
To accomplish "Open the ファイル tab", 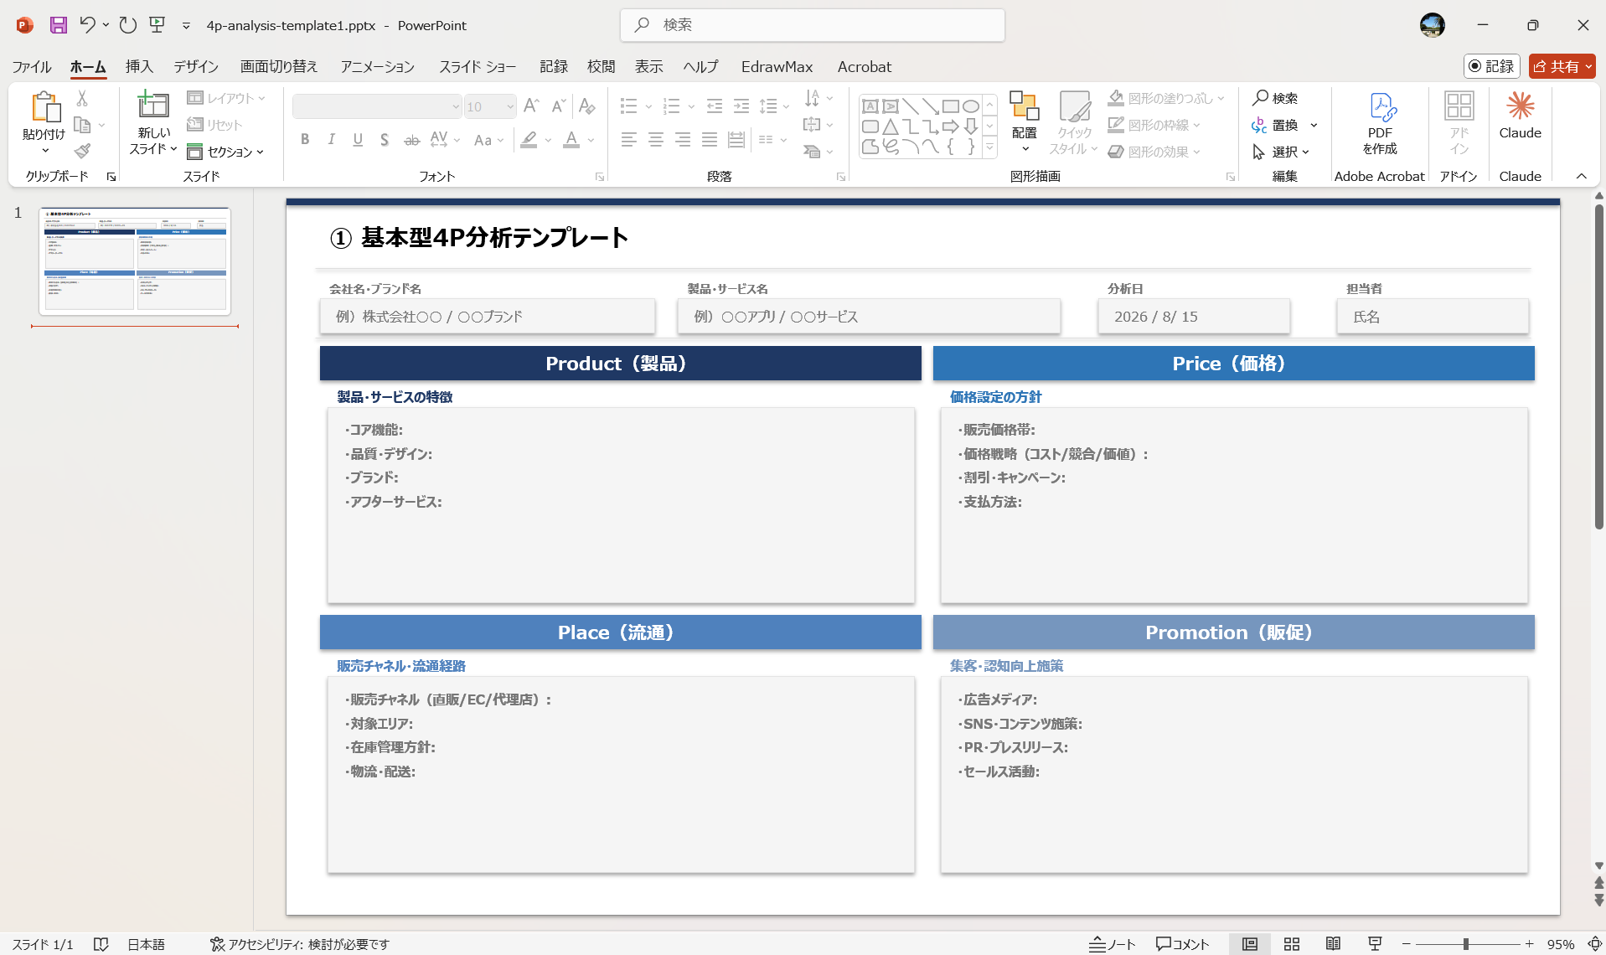I will (31, 66).
